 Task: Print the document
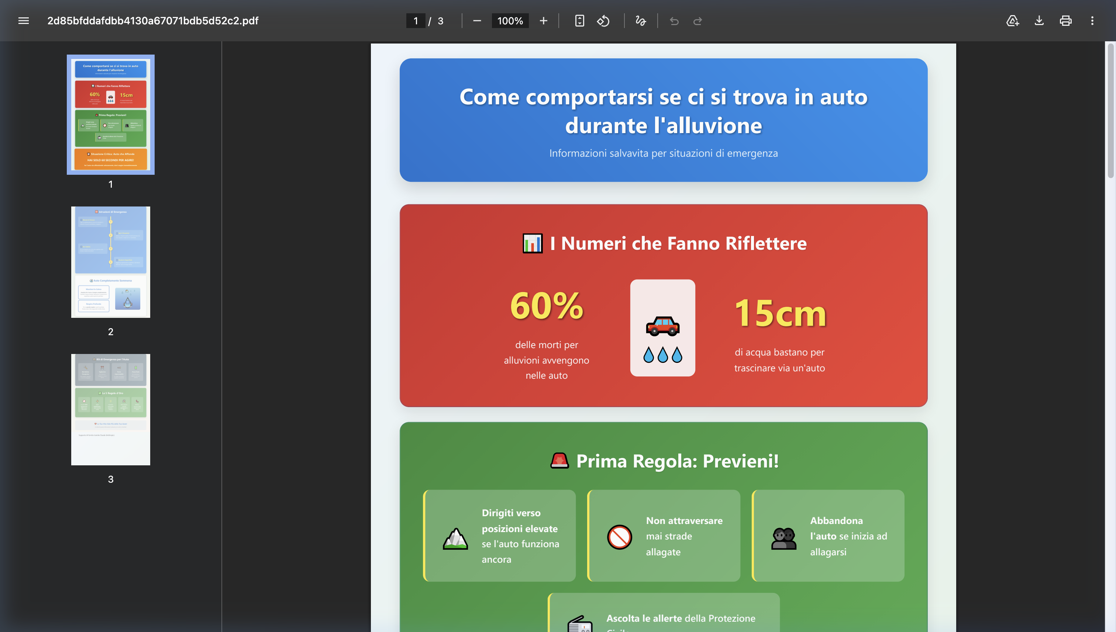[1065, 21]
